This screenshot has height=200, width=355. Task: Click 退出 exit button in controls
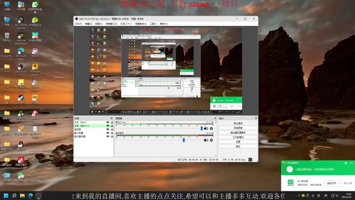click(238, 147)
